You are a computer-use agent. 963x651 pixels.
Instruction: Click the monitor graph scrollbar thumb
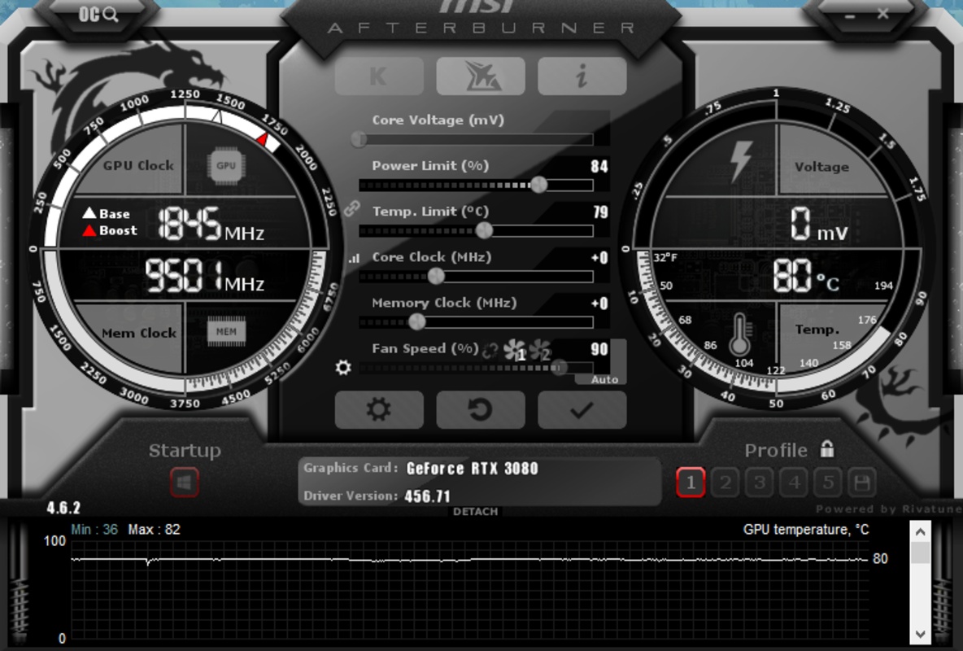pyautogui.click(x=920, y=553)
